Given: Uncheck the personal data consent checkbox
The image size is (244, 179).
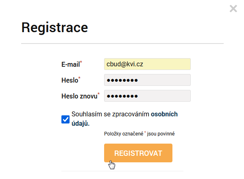Looking at the screenshot, I should pos(65,119).
